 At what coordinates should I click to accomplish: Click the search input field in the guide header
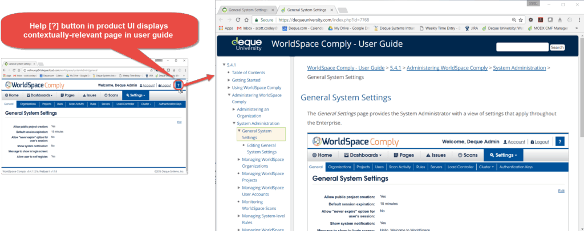pyautogui.click(x=522, y=47)
